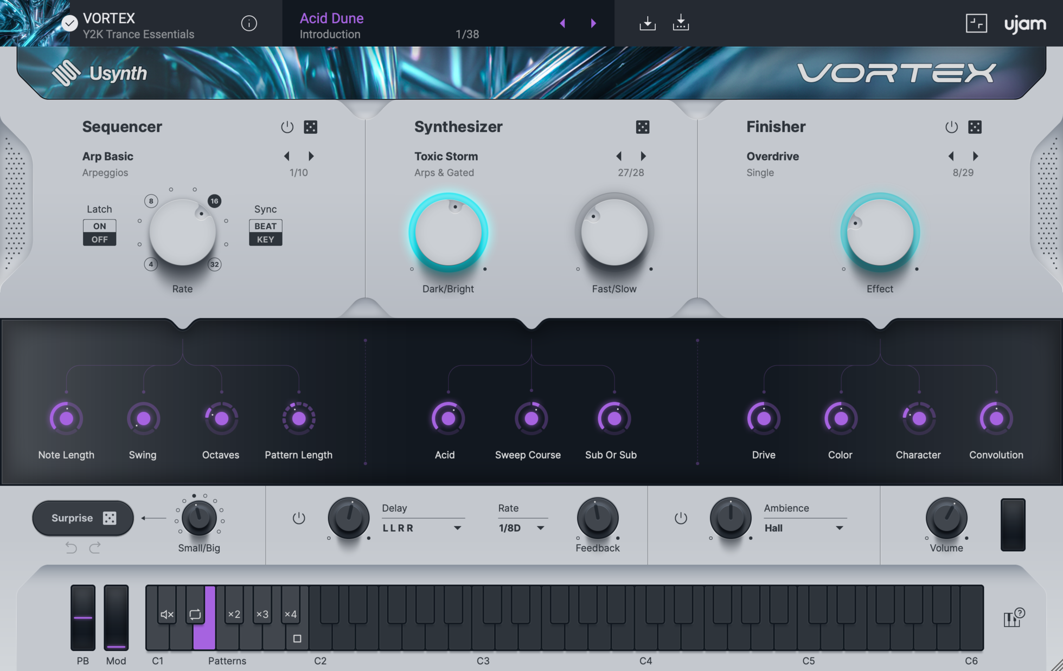1063x671 pixels.
Task: Turn Latch ON in the Sequencer
Action: (99, 225)
